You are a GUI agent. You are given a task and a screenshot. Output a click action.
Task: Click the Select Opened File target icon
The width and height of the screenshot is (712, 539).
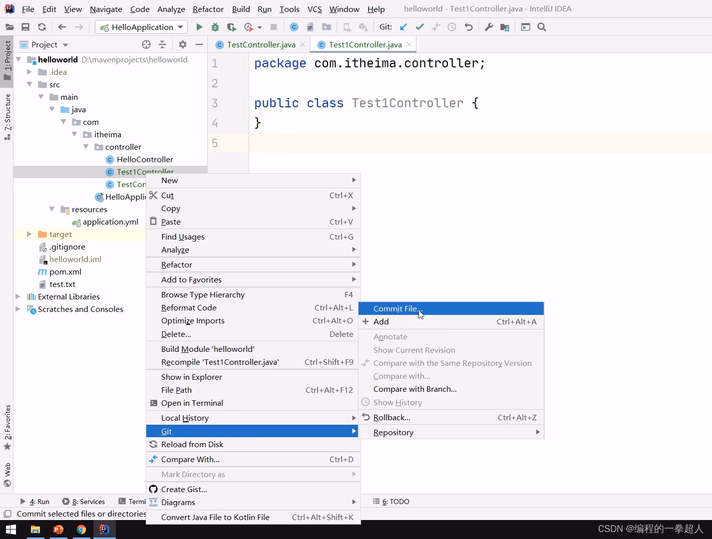pyautogui.click(x=146, y=44)
